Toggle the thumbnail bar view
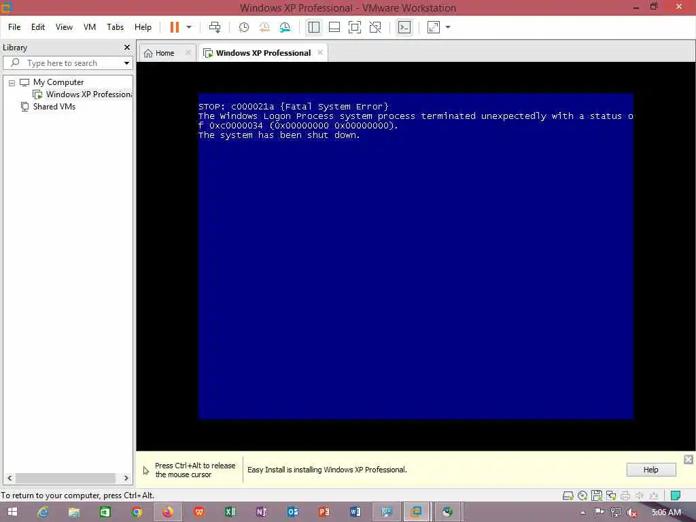 tap(334, 27)
